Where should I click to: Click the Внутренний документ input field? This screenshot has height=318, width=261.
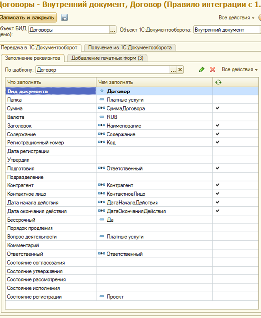point(226,30)
